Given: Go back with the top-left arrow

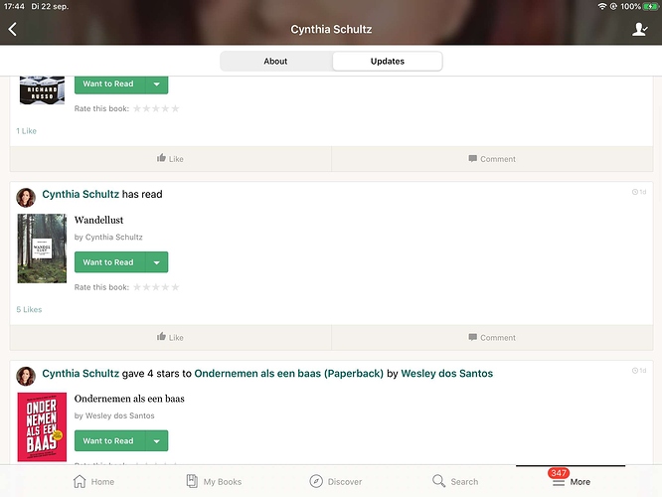Looking at the screenshot, I should 13,29.
